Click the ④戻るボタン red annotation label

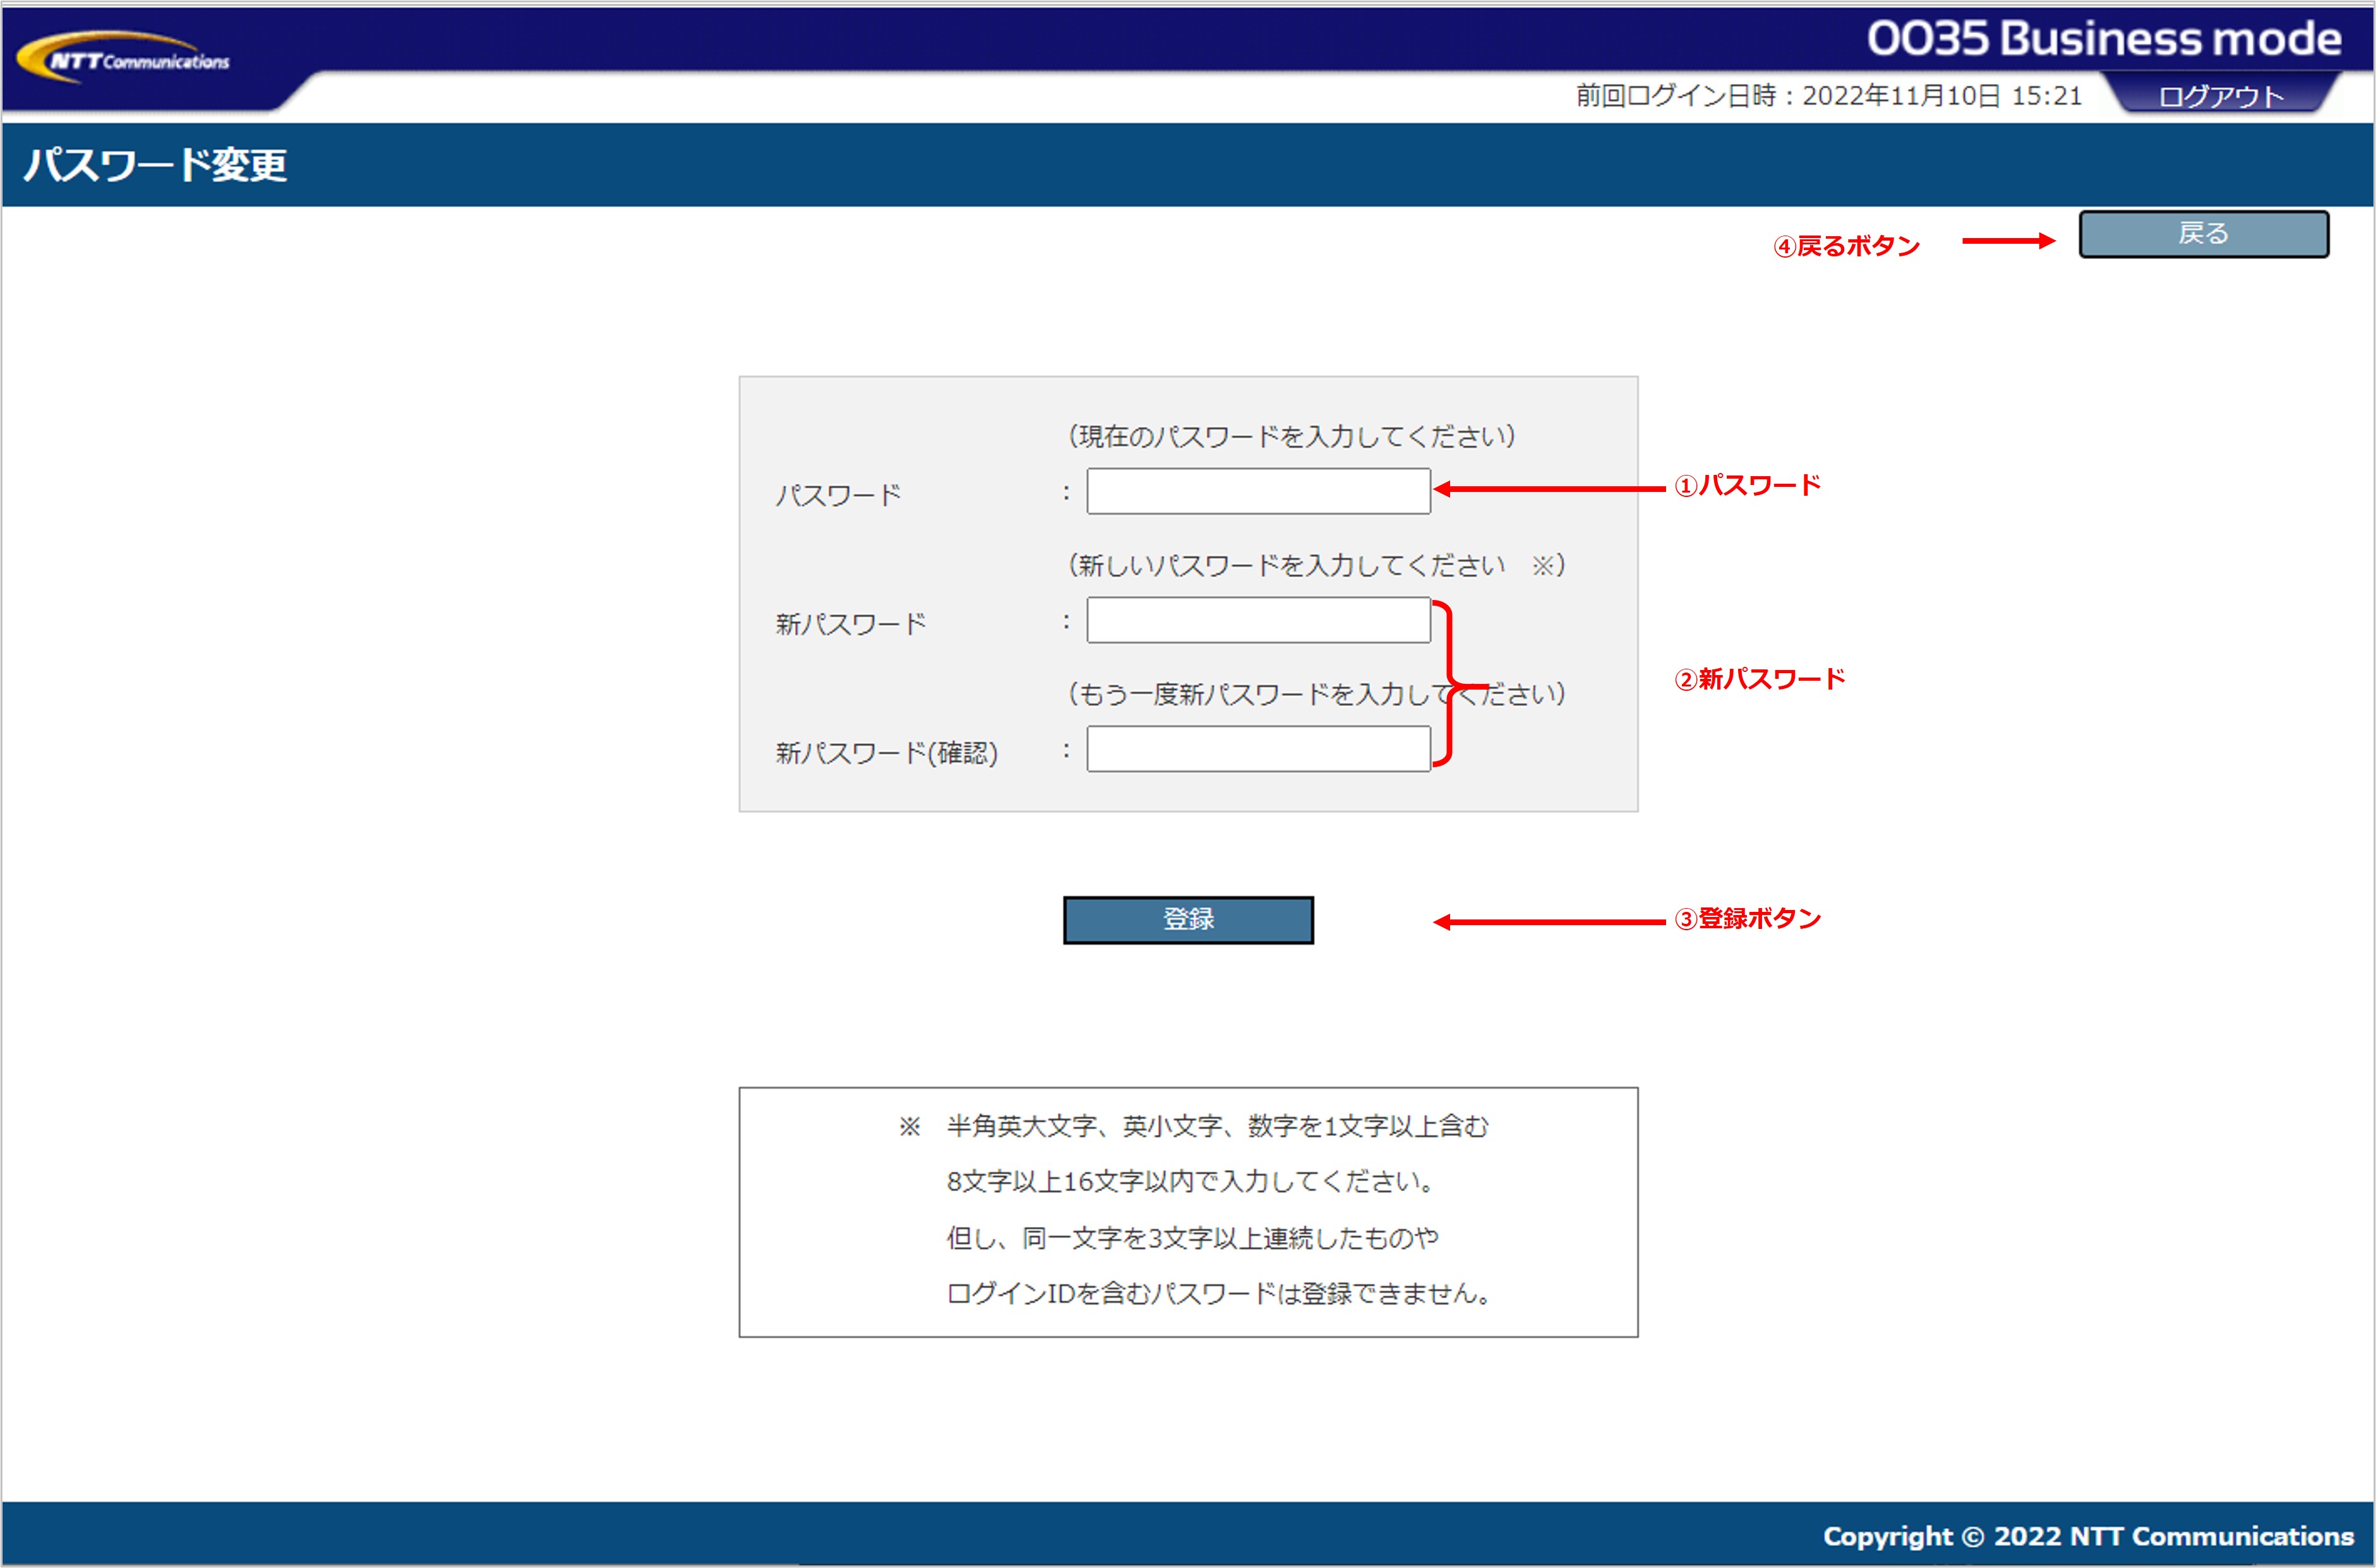[x=1846, y=246]
